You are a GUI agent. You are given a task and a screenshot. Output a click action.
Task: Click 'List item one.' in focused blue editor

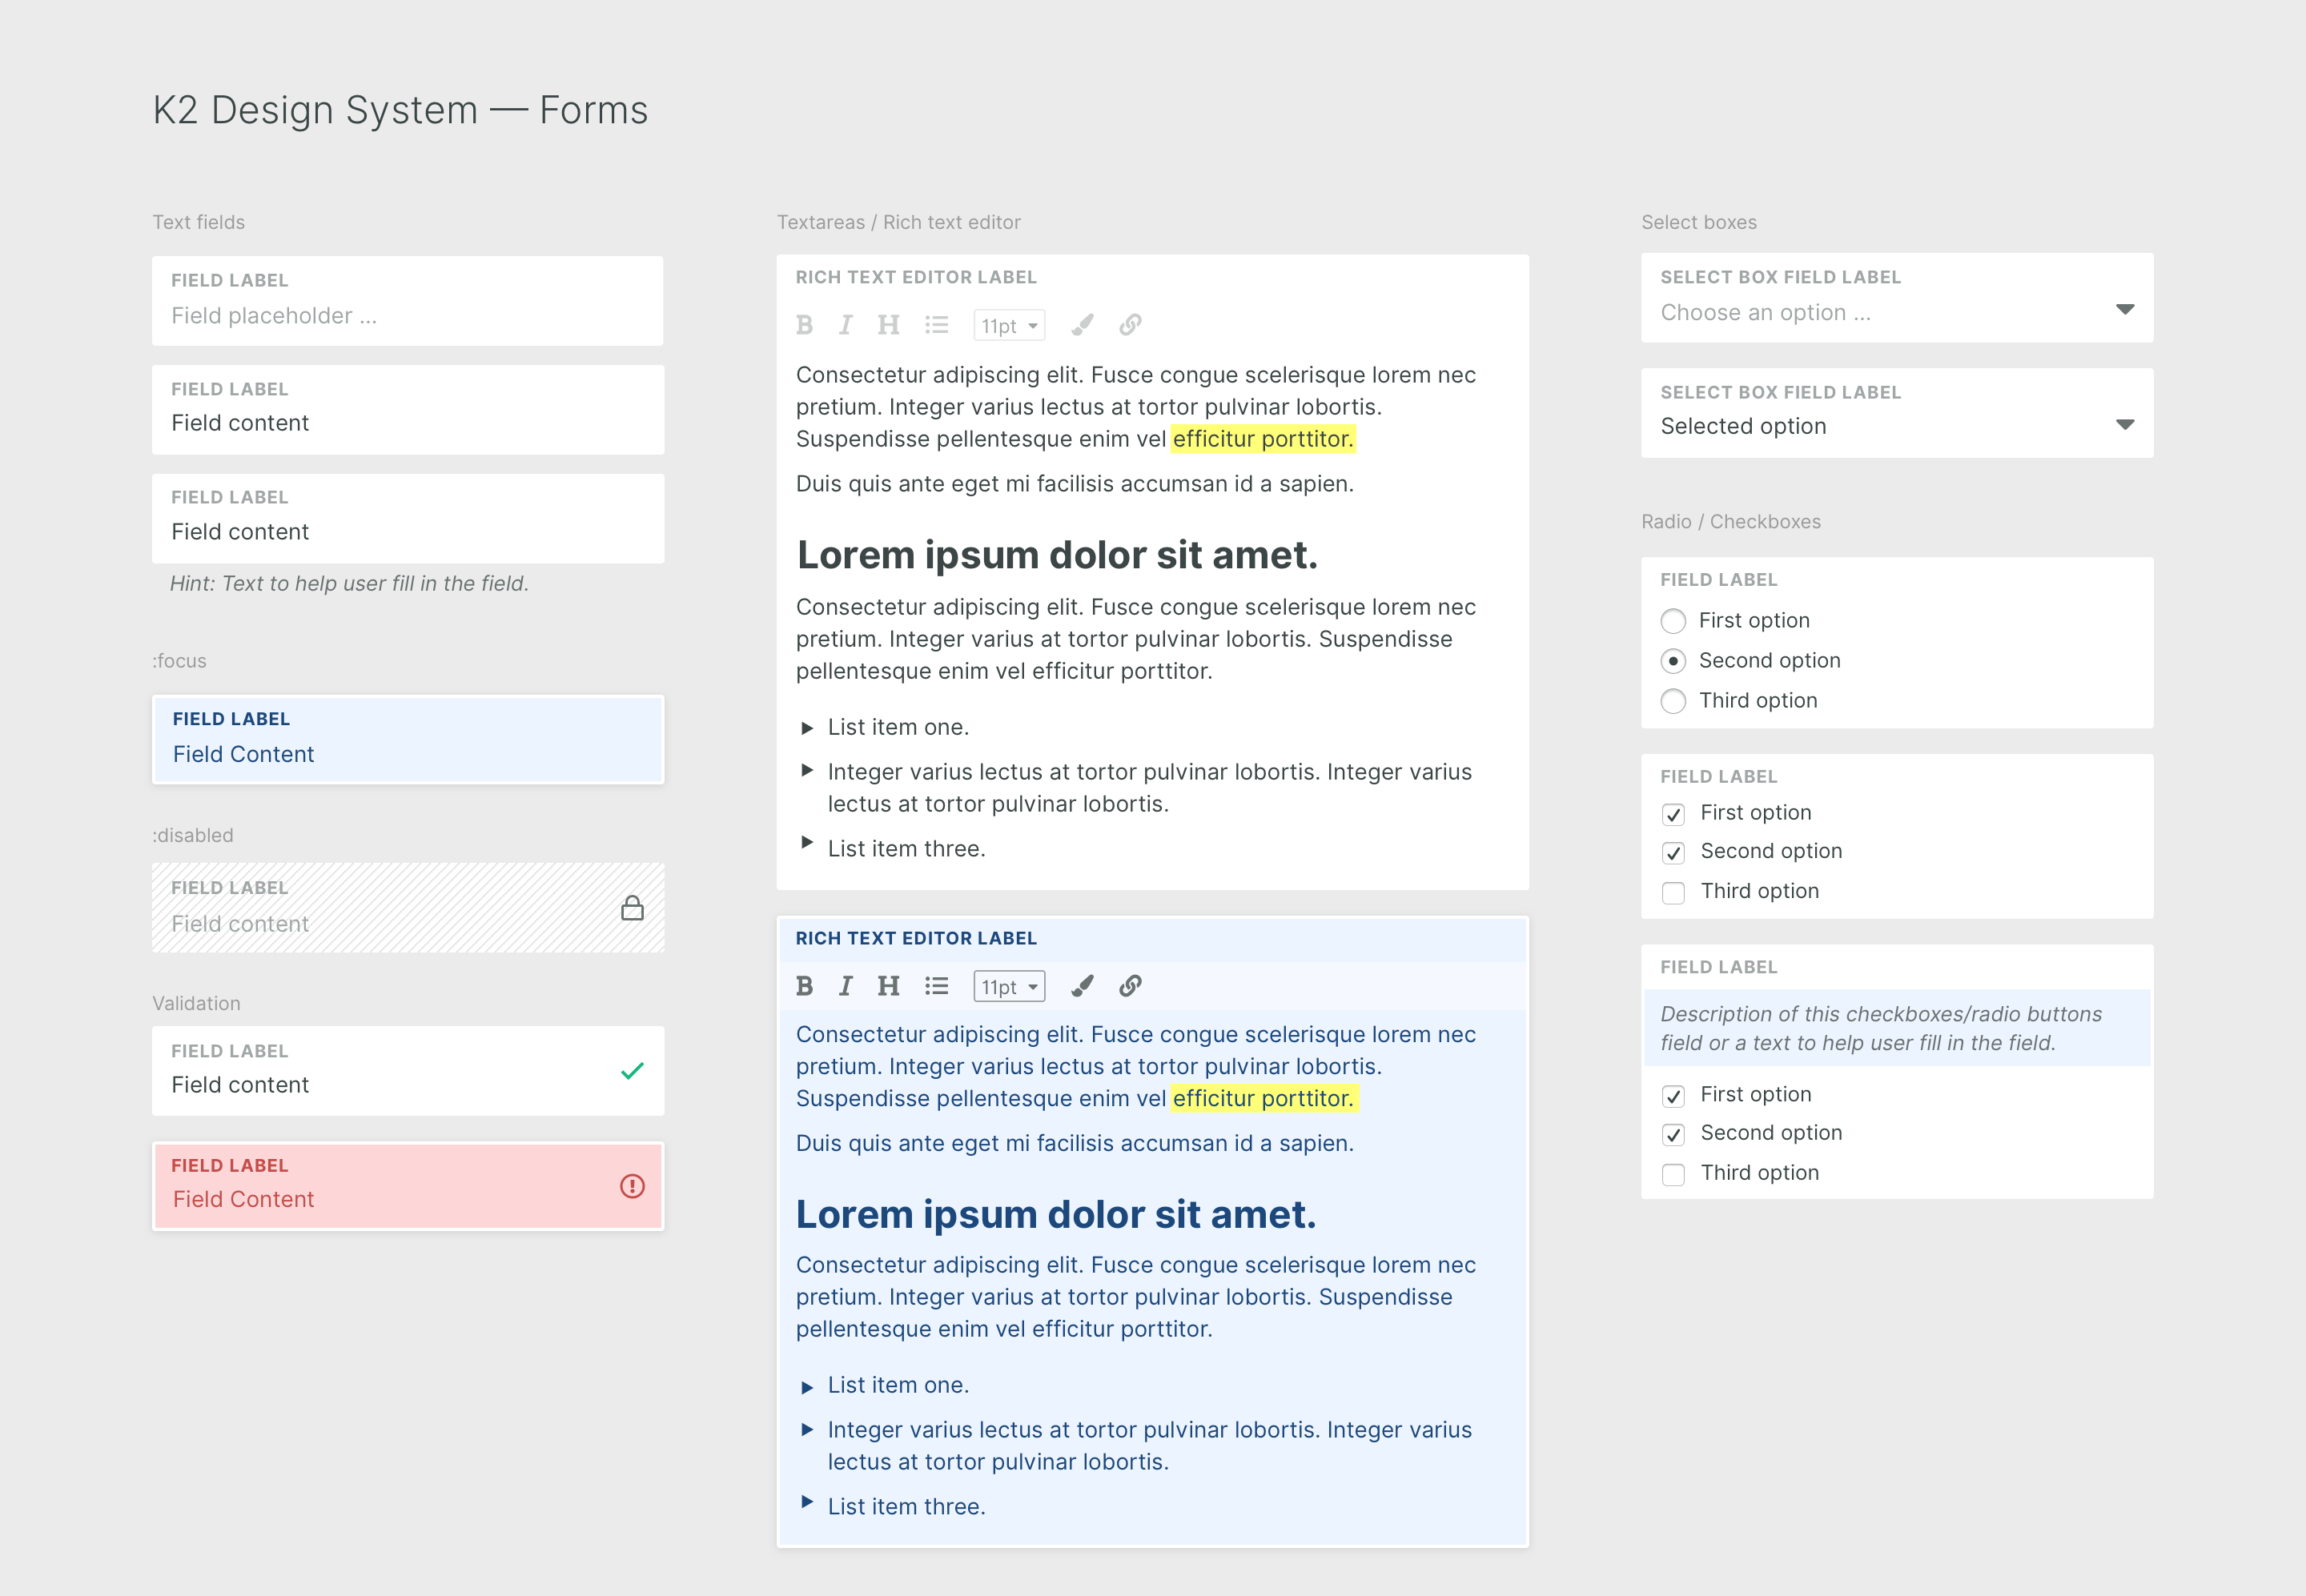click(898, 1385)
